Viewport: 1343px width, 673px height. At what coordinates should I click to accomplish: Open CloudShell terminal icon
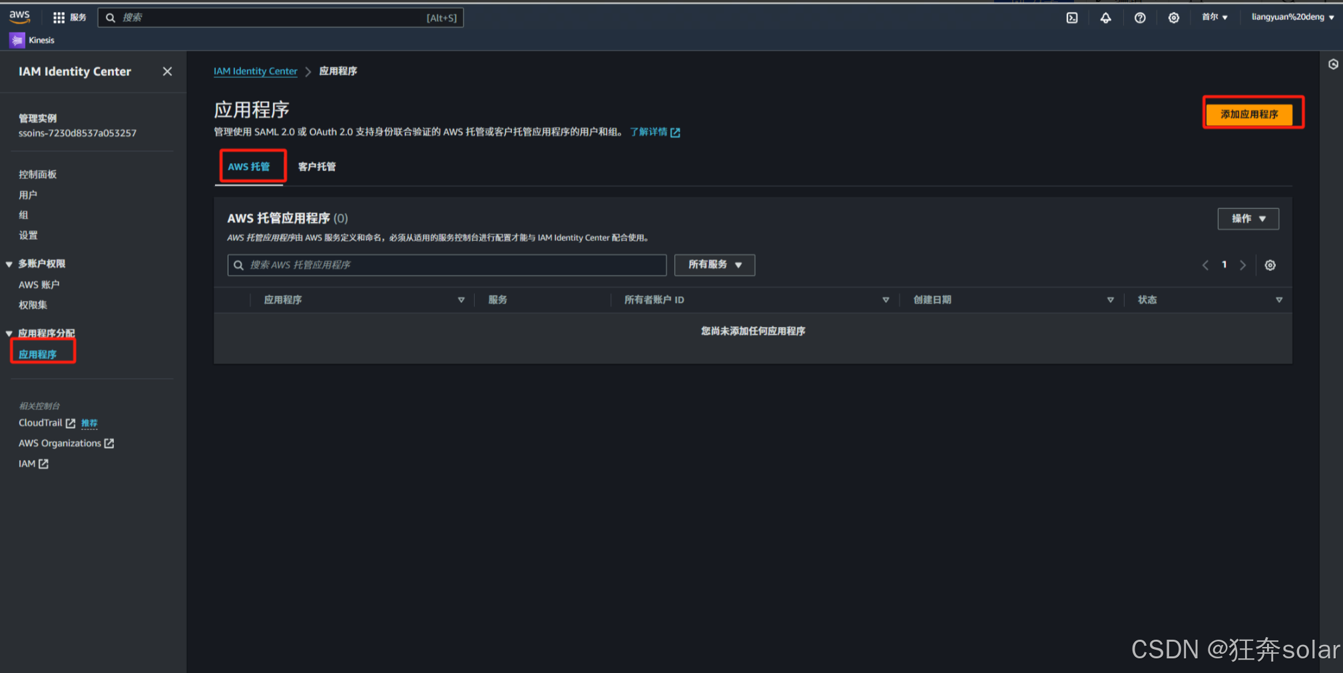[x=1072, y=18]
